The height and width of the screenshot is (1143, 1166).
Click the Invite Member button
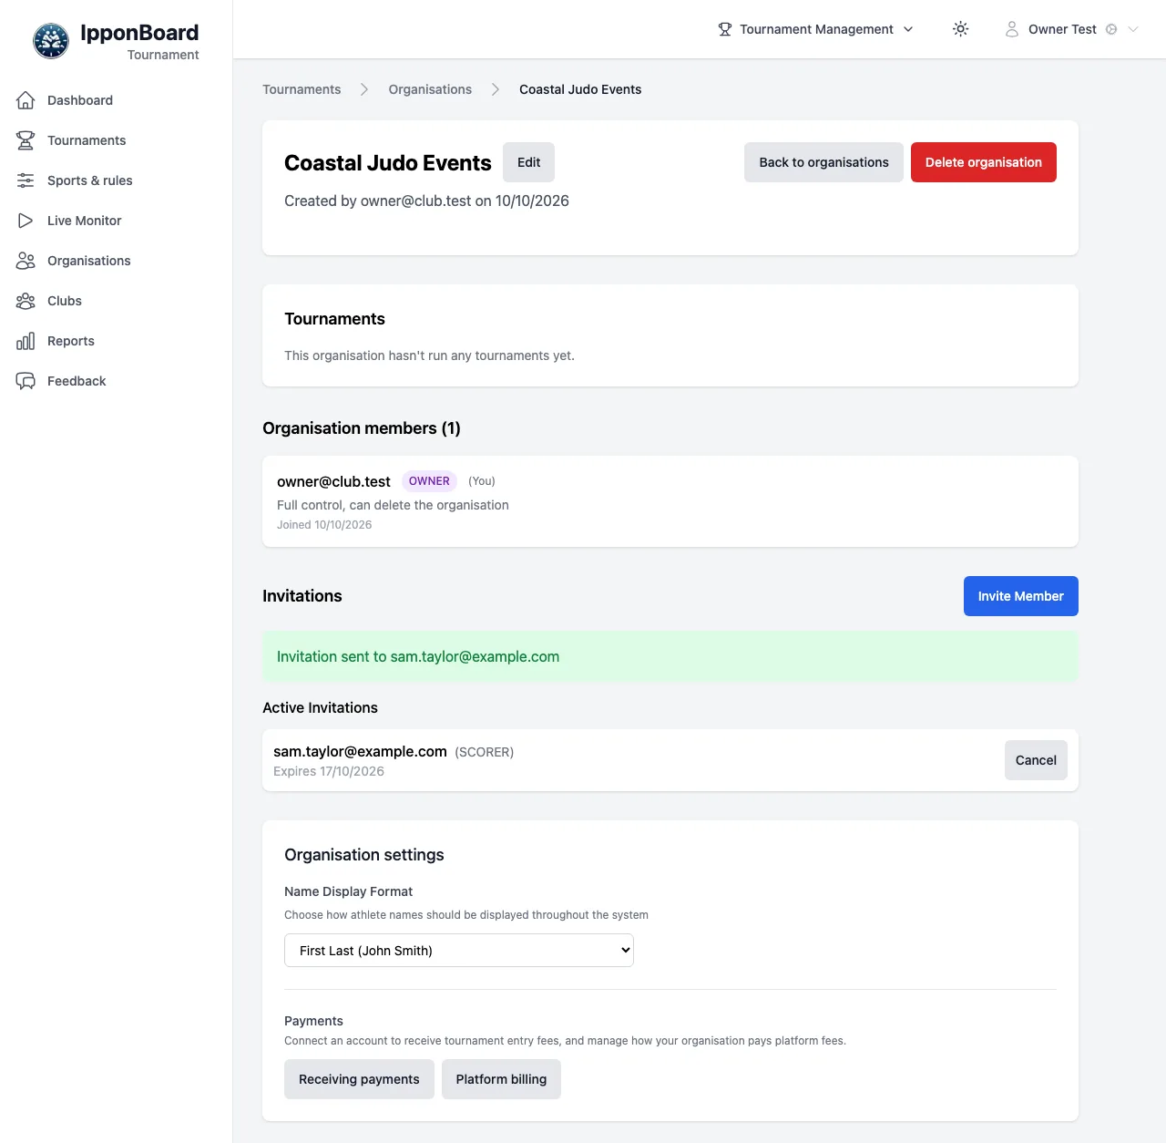point(1020,596)
